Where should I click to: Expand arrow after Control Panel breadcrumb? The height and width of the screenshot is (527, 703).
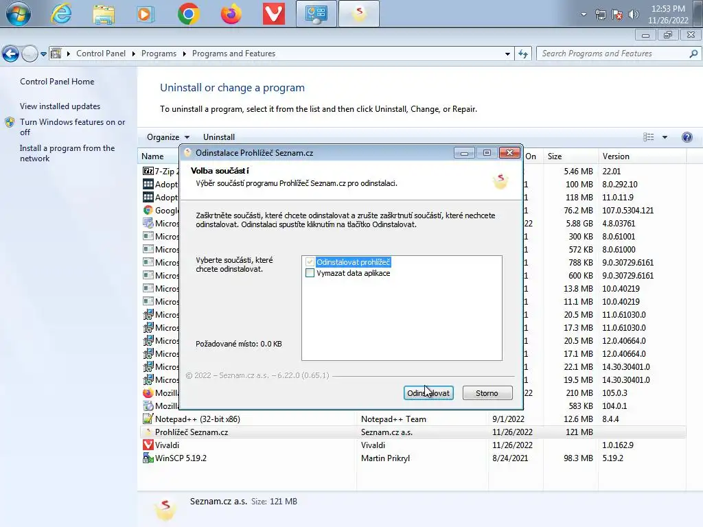point(134,54)
